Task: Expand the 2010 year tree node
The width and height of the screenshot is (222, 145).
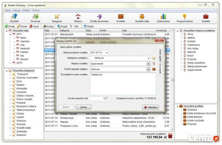Action: click(x=10, y=63)
